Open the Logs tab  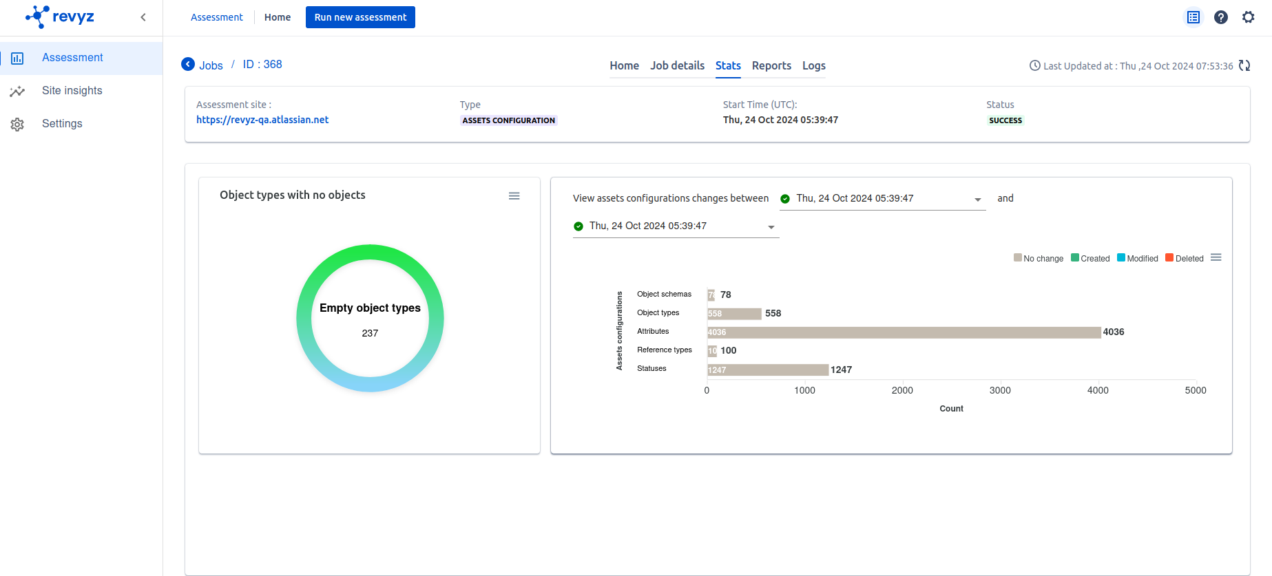pos(814,65)
